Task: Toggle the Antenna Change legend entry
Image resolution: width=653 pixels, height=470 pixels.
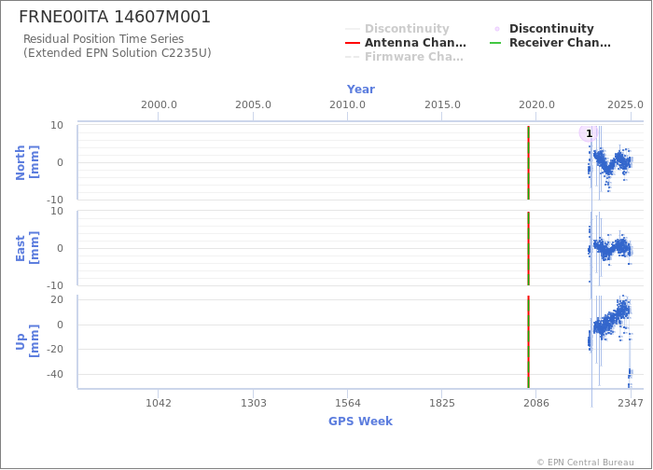Action: point(406,43)
